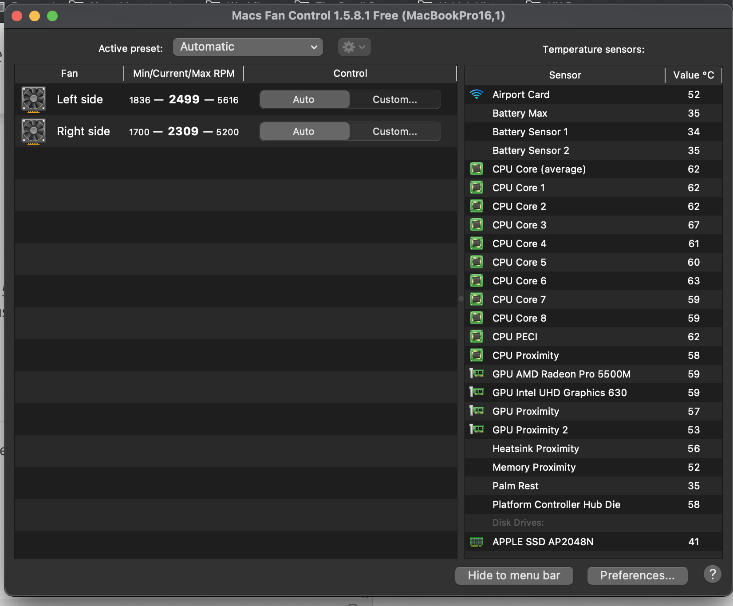
Task: Click the Left side fan icon
Action: (34, 99)
